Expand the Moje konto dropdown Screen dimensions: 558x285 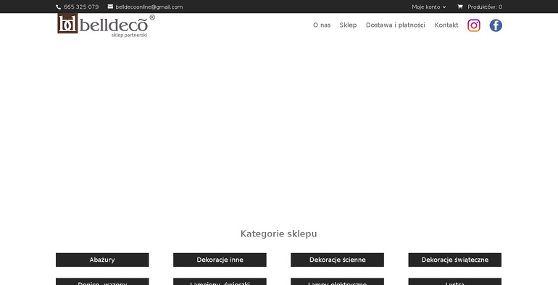tap(429, 7)
